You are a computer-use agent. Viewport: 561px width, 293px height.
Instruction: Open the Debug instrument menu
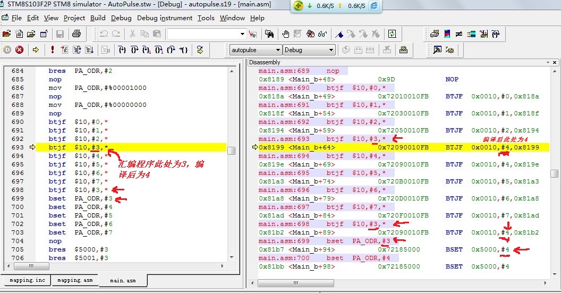165,18
